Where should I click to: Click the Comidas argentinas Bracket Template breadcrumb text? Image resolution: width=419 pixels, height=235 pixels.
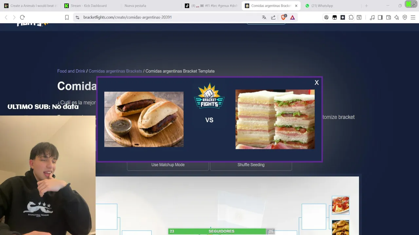pos(180,71)
